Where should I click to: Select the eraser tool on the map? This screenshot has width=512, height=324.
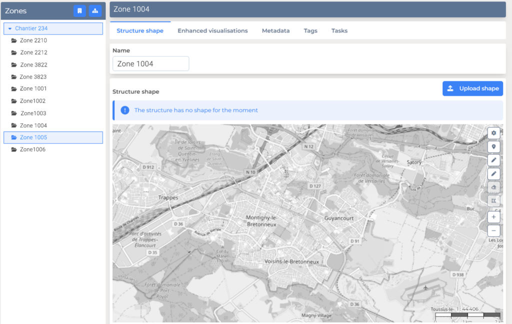tap(493, 187)
